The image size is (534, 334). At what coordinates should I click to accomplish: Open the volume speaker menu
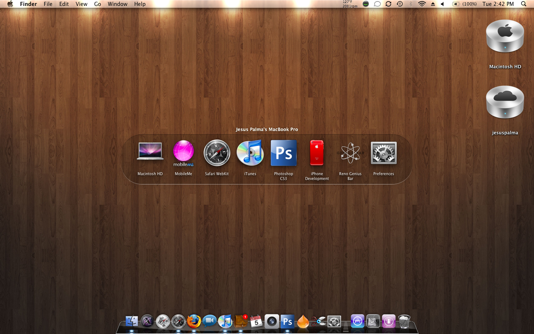(442, 4)
